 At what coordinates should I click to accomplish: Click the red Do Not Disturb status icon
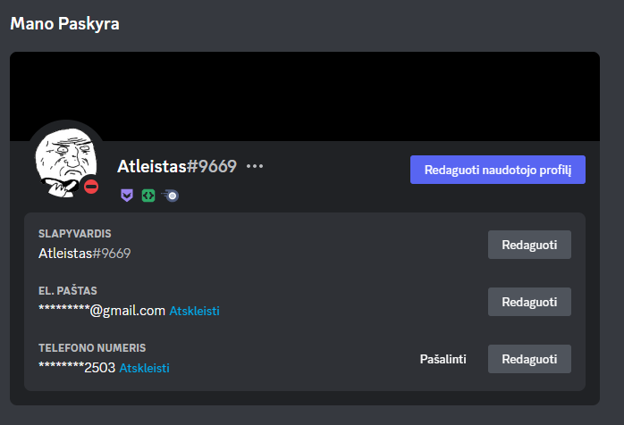pos(91,187)
